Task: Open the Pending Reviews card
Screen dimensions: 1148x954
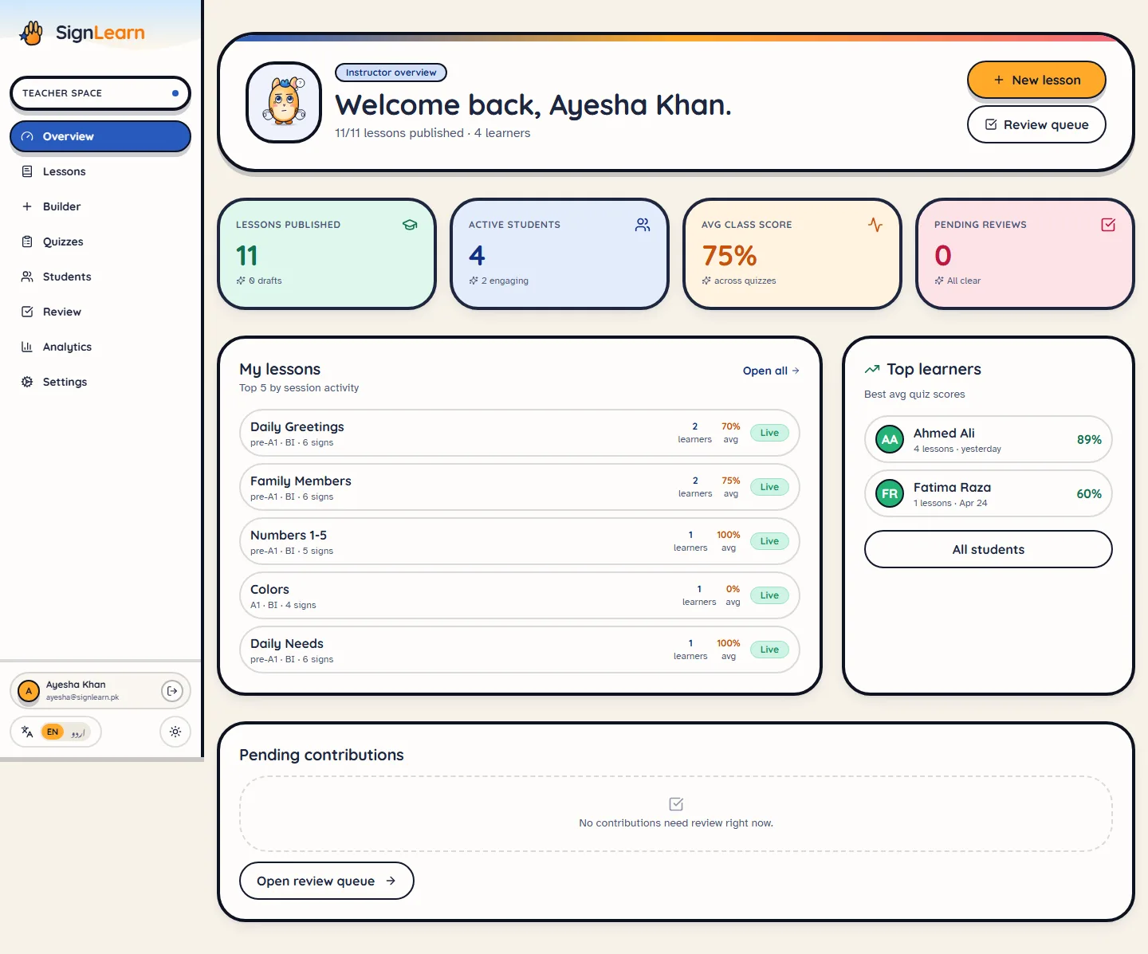Action: (x=1025, y=253)
